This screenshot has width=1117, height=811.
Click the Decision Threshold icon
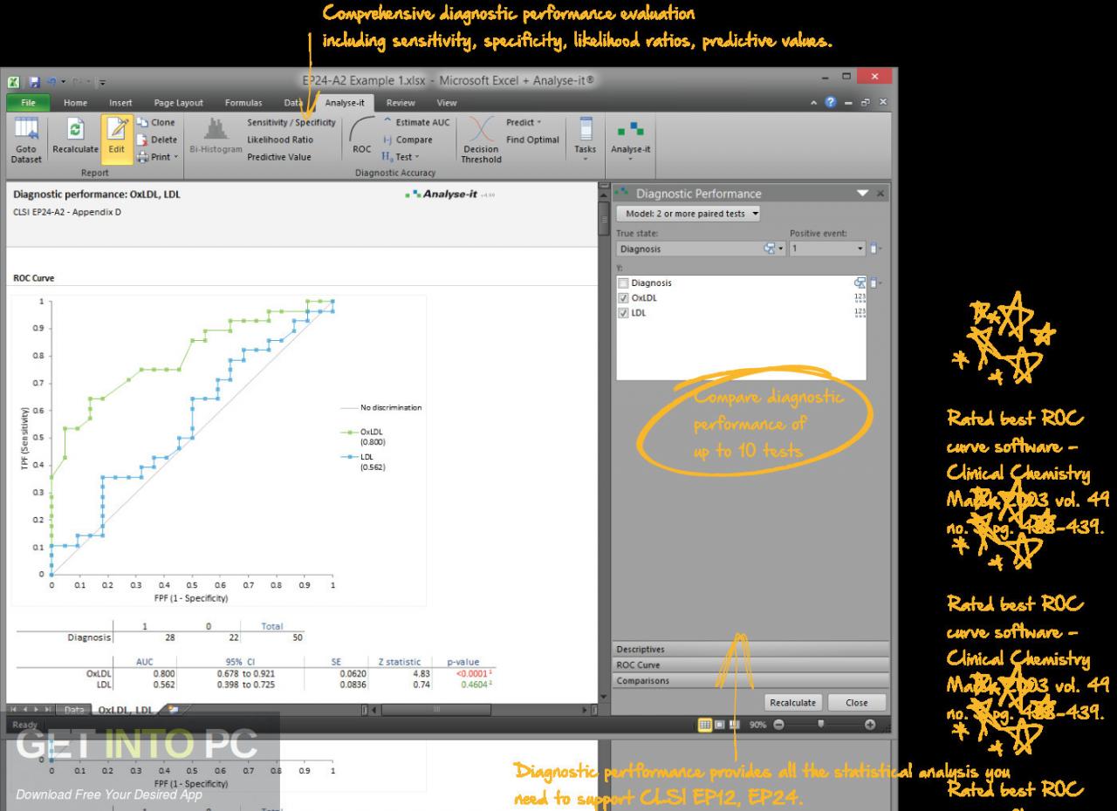(481, 140)
